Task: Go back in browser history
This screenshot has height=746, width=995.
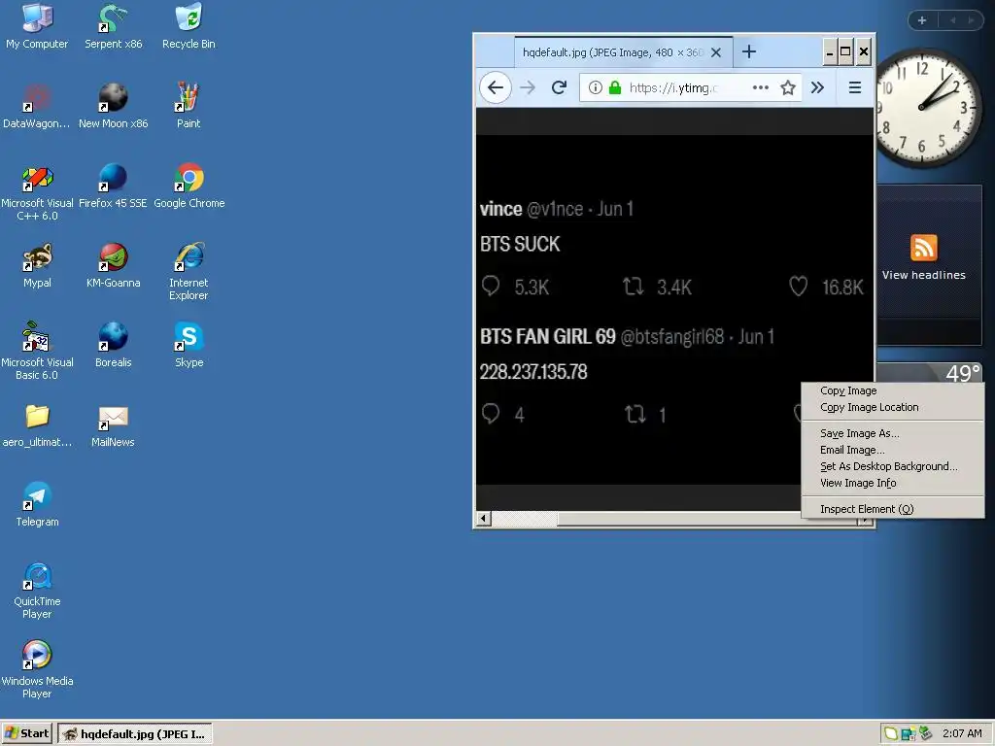Action: click(496, 87)
